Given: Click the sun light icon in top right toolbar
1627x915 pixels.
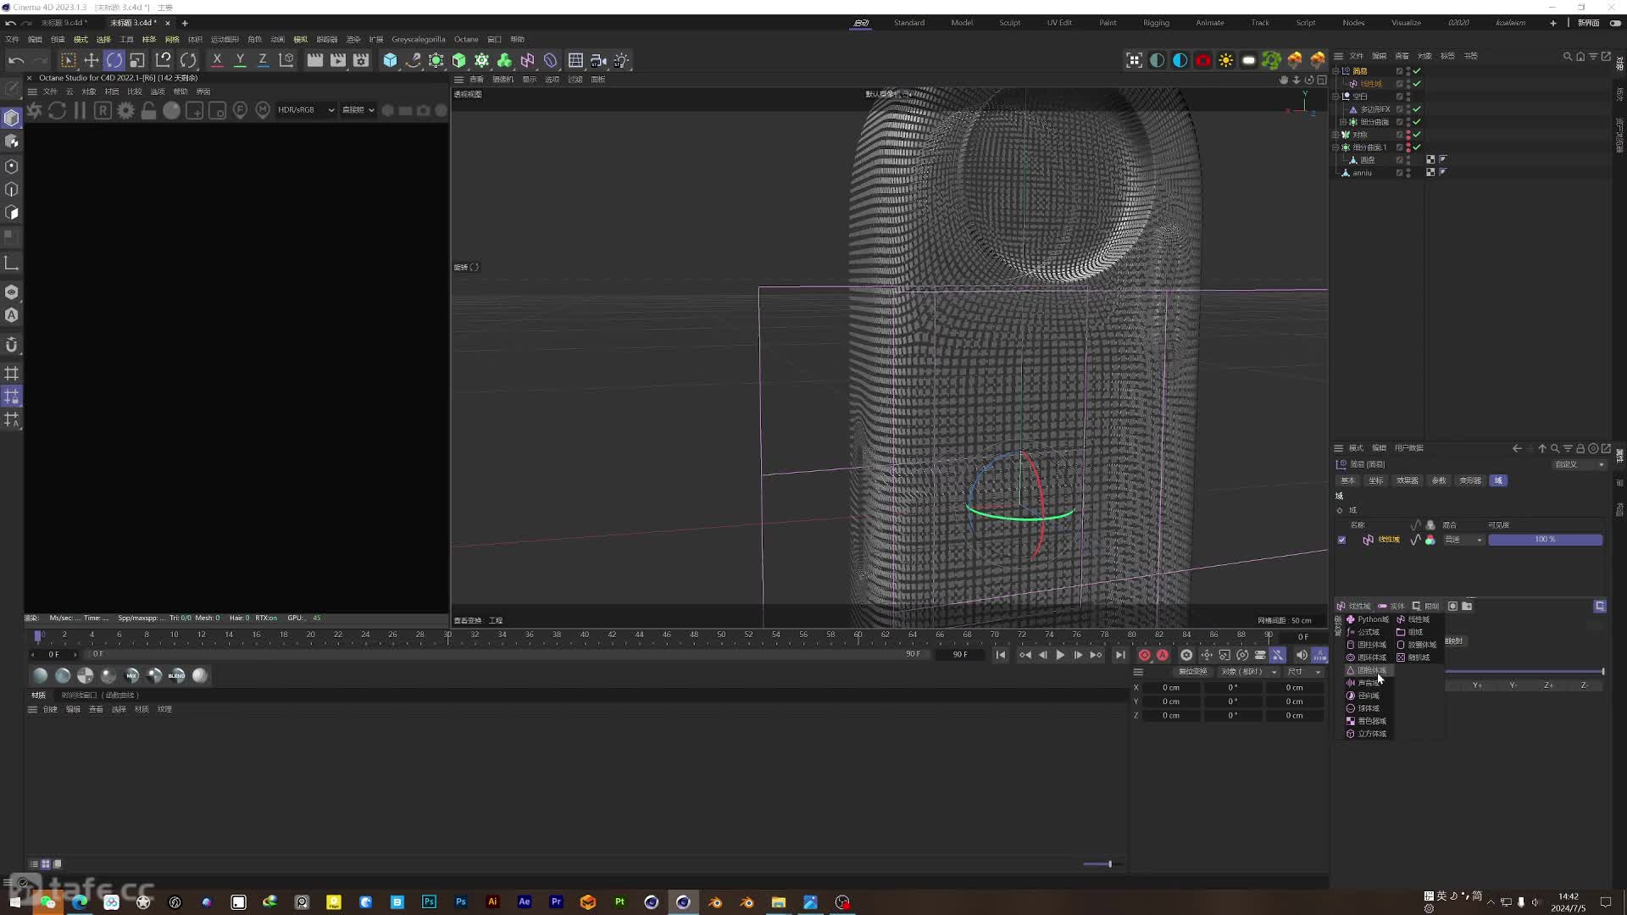Looking at the screenshot, I should pos(1225,60).
